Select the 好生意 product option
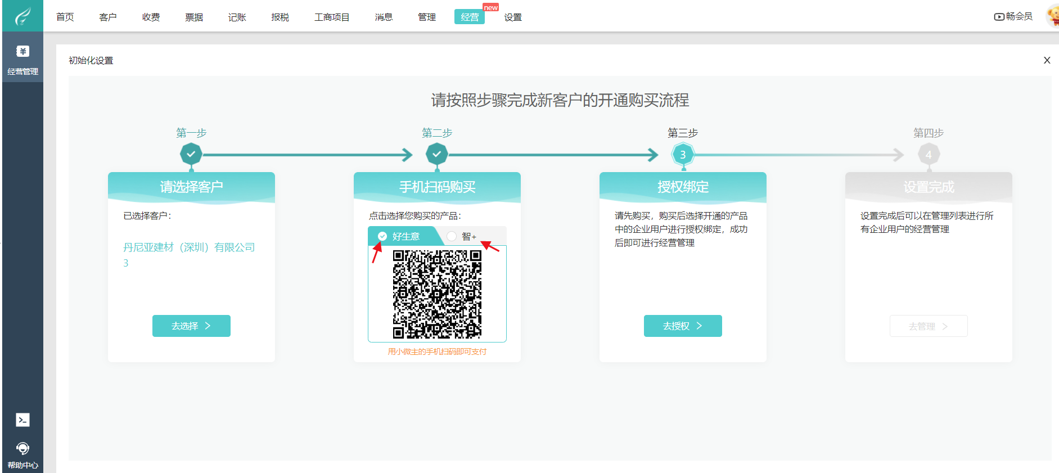 [x=399, y=236]
